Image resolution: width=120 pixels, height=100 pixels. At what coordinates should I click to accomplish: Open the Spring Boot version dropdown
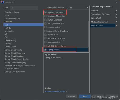tap(77, 8)
